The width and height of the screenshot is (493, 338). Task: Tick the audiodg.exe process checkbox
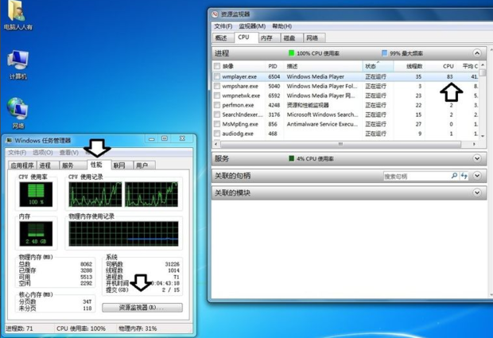click(x=216, y=134)
